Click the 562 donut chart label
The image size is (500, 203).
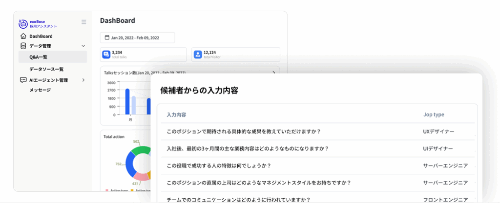point(136,141)
